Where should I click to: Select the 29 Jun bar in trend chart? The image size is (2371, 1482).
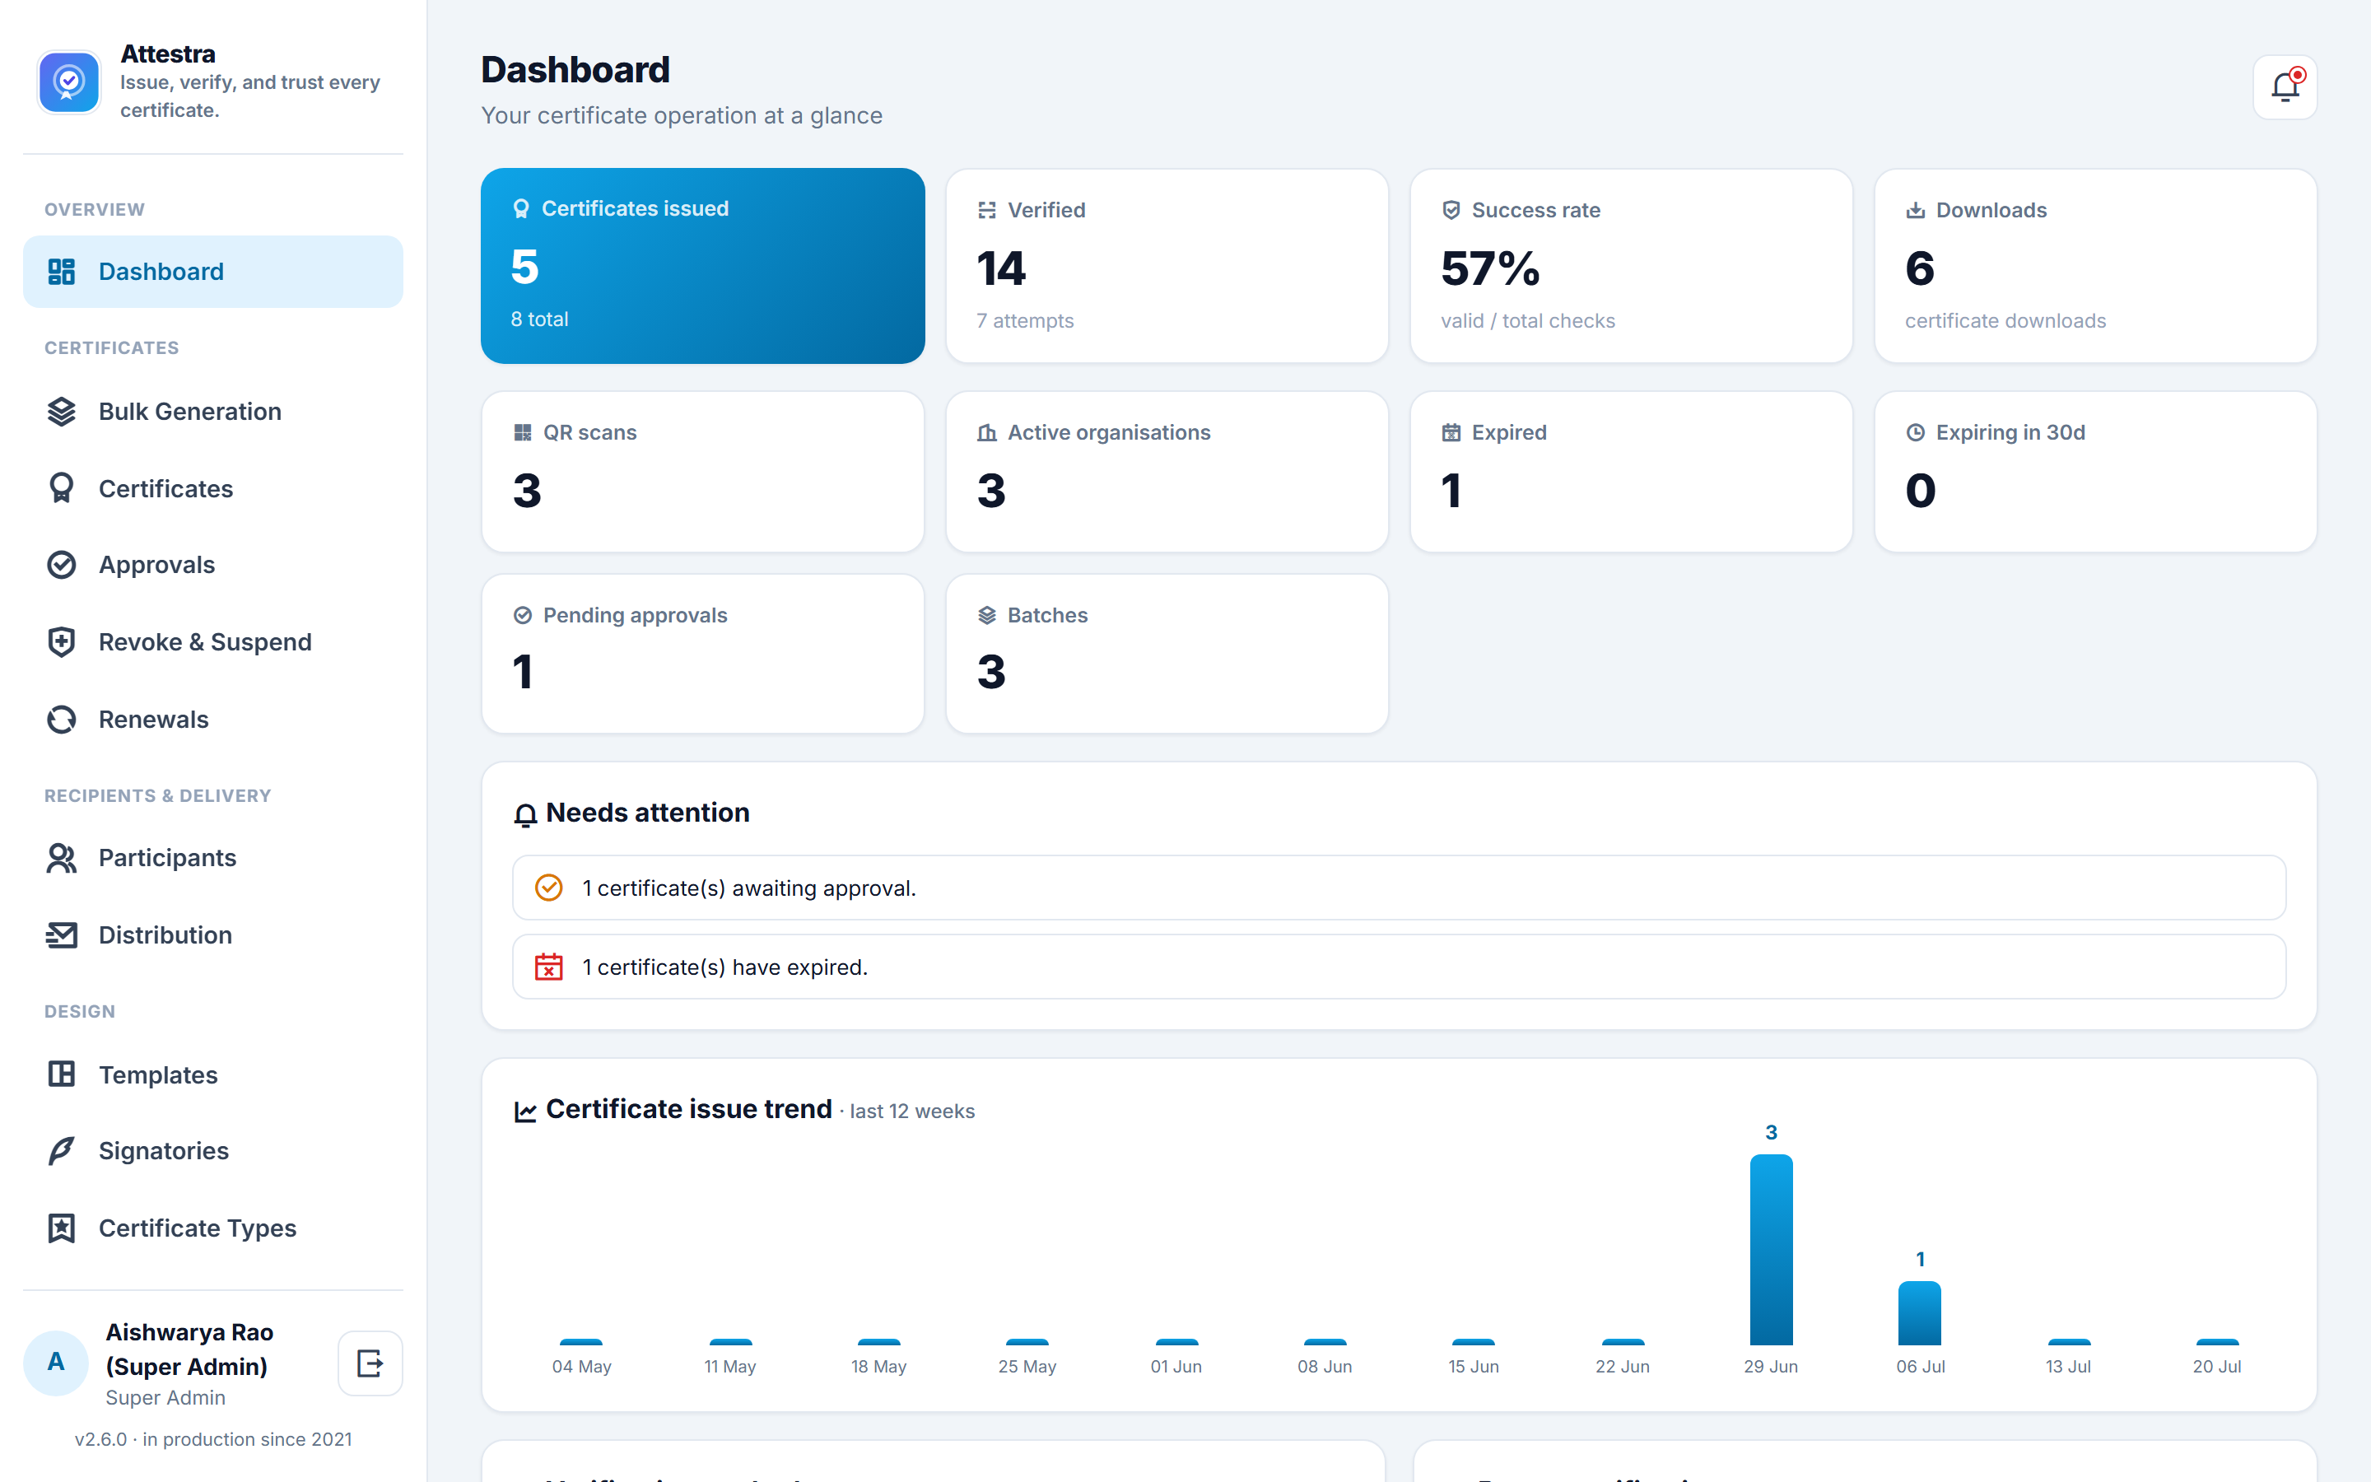coord(1770,1250)
